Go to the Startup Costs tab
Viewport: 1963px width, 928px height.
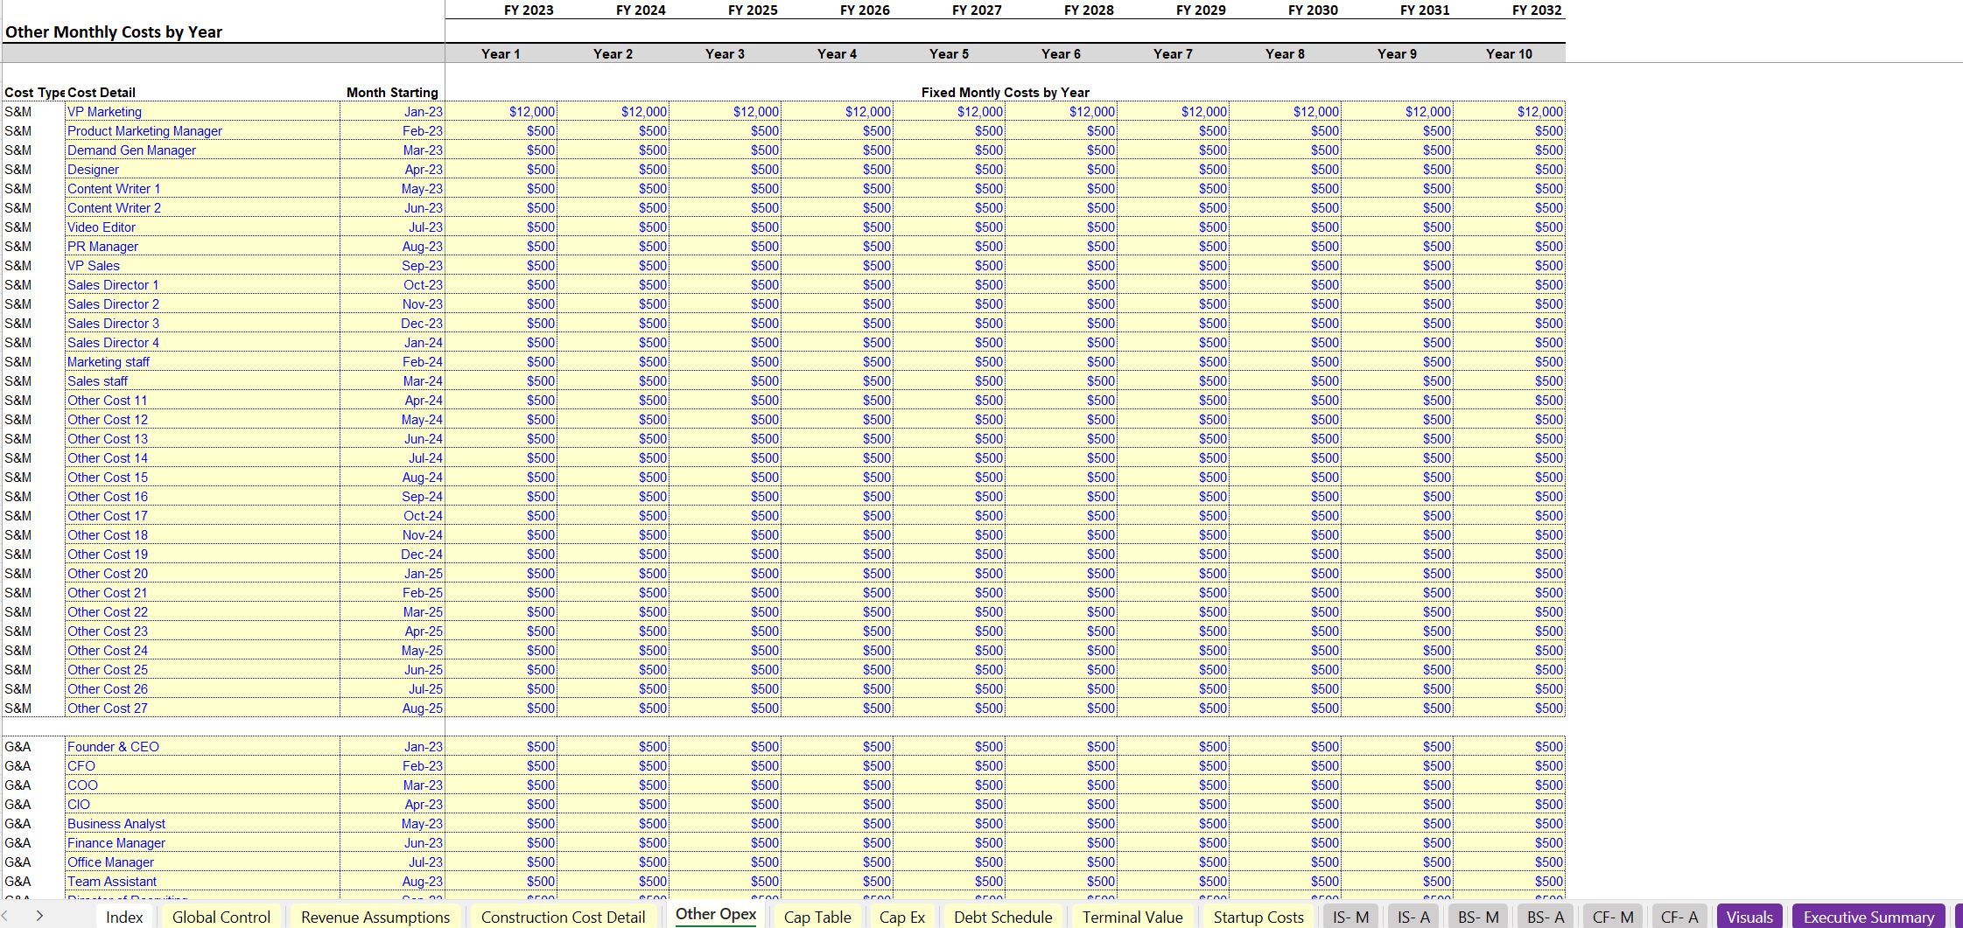[x=1258, y=917]
